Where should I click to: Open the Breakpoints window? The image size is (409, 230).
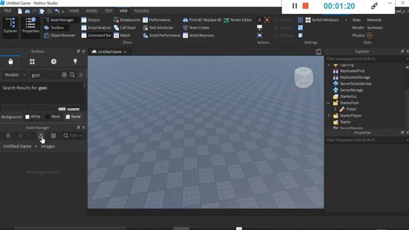pos(127,20)
